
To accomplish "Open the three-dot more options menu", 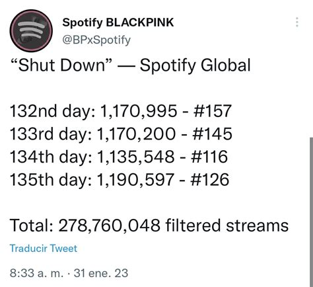I will [297, 22].
